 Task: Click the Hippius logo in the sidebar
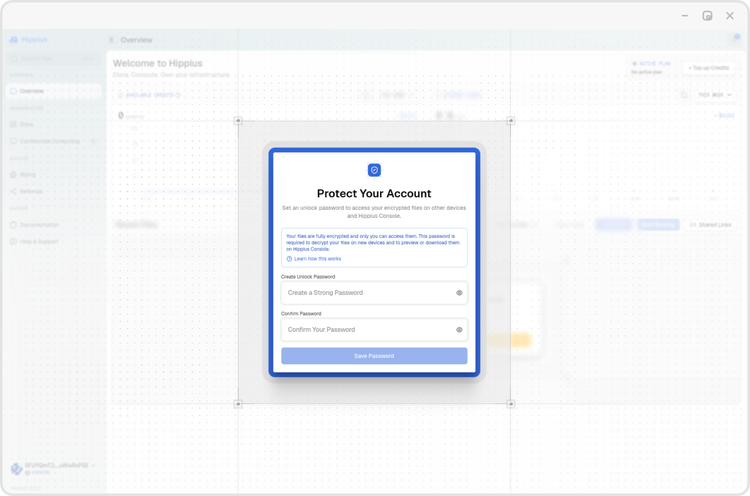[x=13, y=39]
